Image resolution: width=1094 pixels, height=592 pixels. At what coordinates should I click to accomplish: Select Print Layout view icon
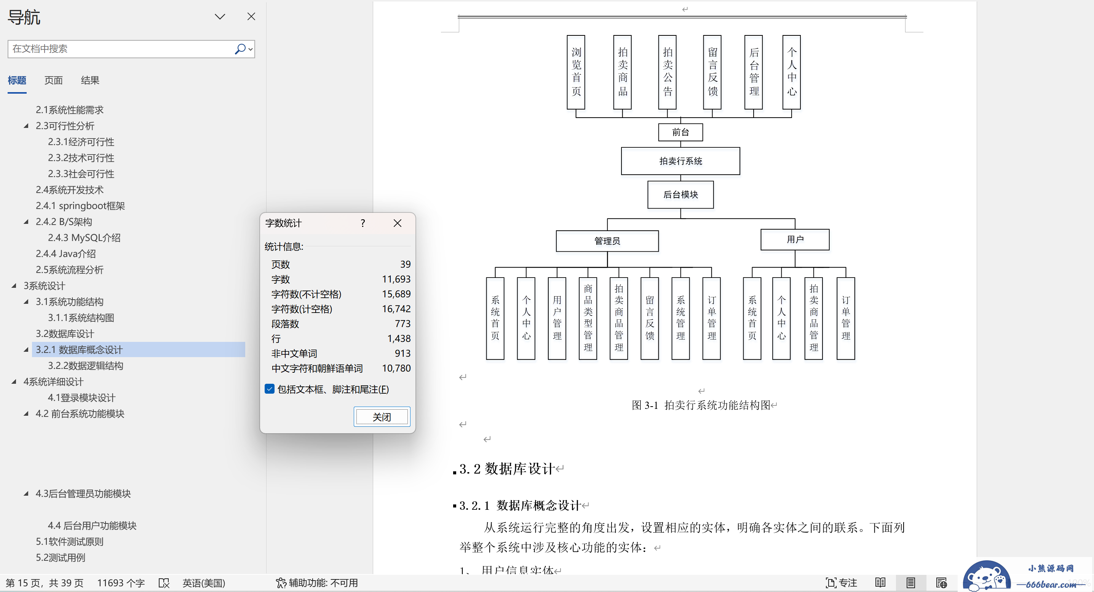pos(910,583)
